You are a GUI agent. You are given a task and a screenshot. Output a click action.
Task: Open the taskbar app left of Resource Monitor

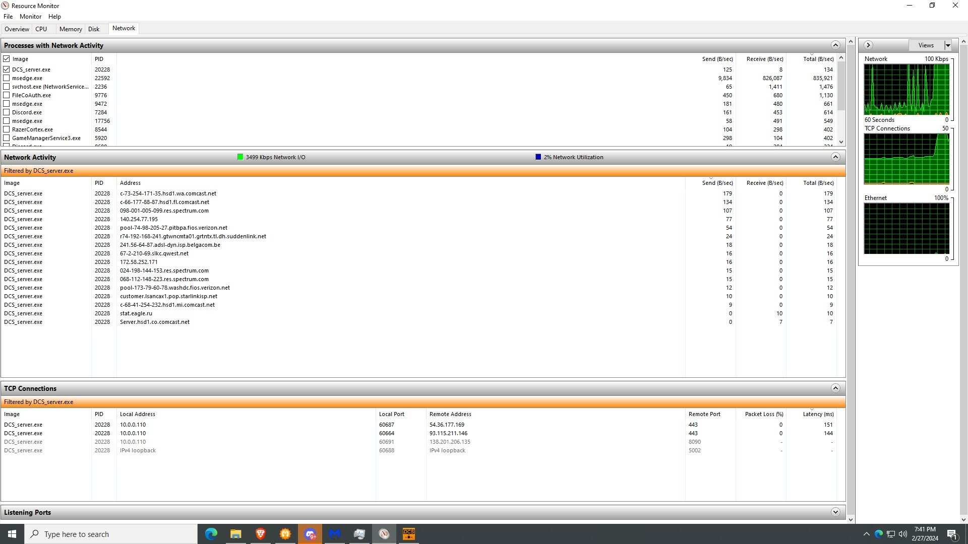[x=359, y=534]
